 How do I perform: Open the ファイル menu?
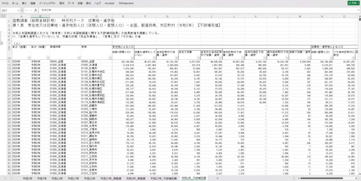click(x=5, y=4)
